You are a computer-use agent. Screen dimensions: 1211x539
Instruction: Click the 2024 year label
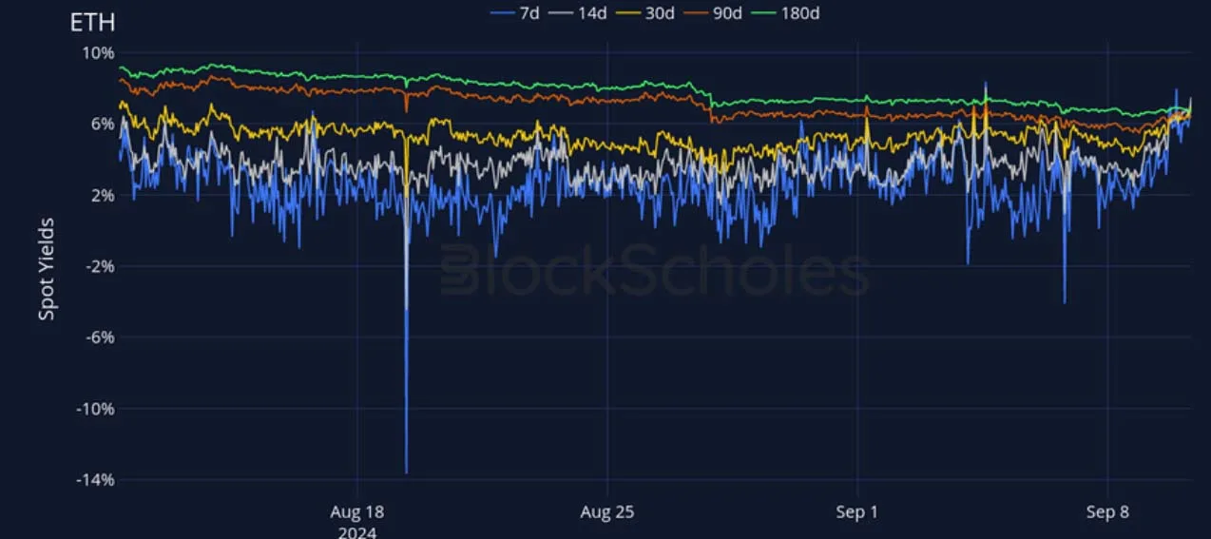click(x=357, y=531)
